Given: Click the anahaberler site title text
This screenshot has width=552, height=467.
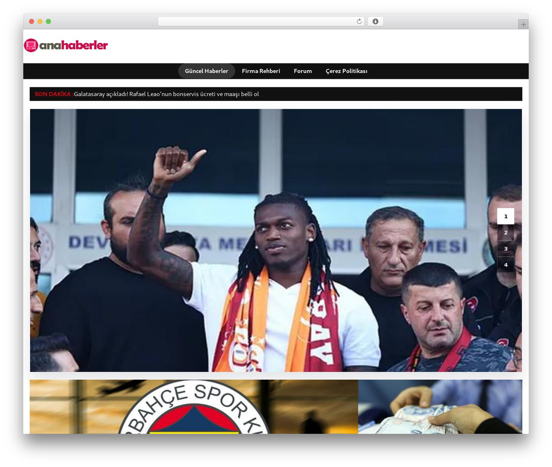Looking at the screenshot, I should (73, 45).
